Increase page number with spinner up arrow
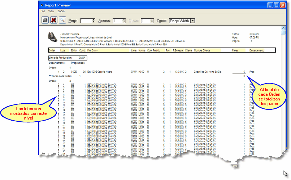The width and height of the screenshot is (291, 180). 94,19
